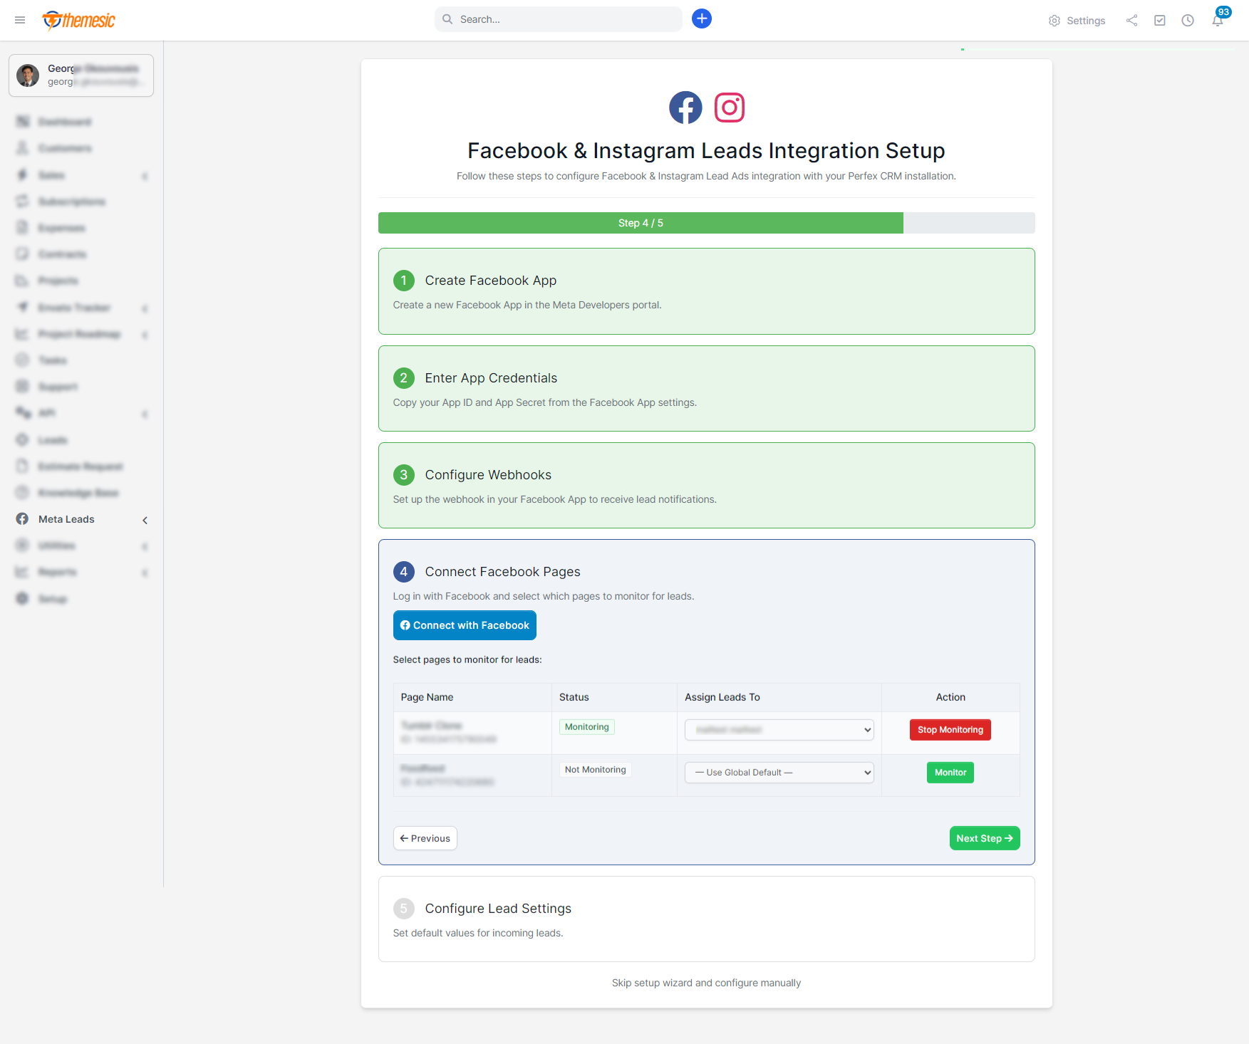1249x1044 pixels.
Task: Click the red Stop Monitoring button
Action: click(950, 730)
